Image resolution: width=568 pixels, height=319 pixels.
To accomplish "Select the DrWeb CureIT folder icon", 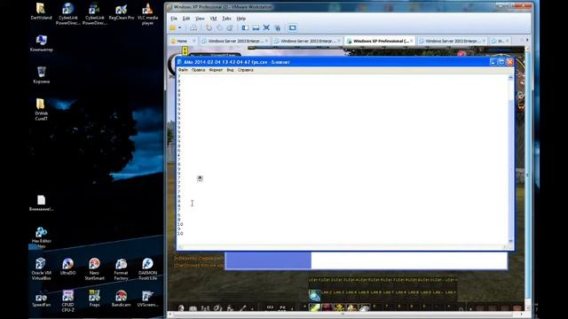I will [x=41, y=109].
